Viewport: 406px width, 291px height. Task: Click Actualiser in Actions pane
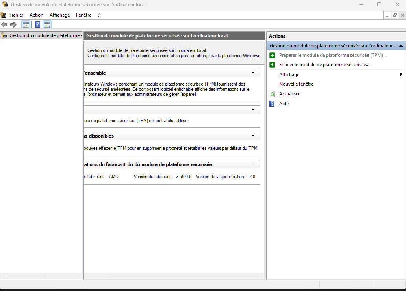pyautogui.click(x=289, y=94)
